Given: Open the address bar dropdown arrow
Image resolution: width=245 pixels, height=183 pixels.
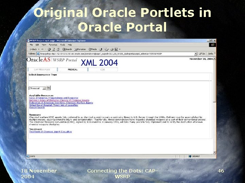Looking at the screenshot, I should point(196,54).
